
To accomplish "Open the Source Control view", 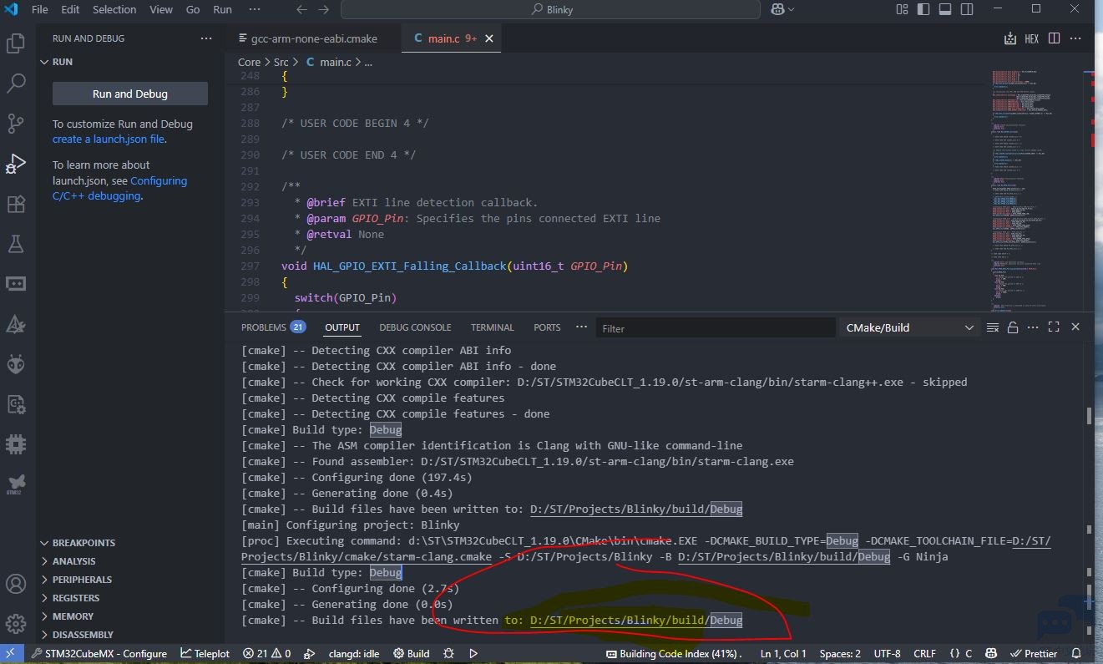I will coord(16,124).
